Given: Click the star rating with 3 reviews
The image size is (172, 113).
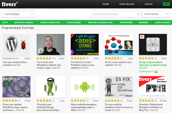Looking at the screenshot, I should coord(146,101).
